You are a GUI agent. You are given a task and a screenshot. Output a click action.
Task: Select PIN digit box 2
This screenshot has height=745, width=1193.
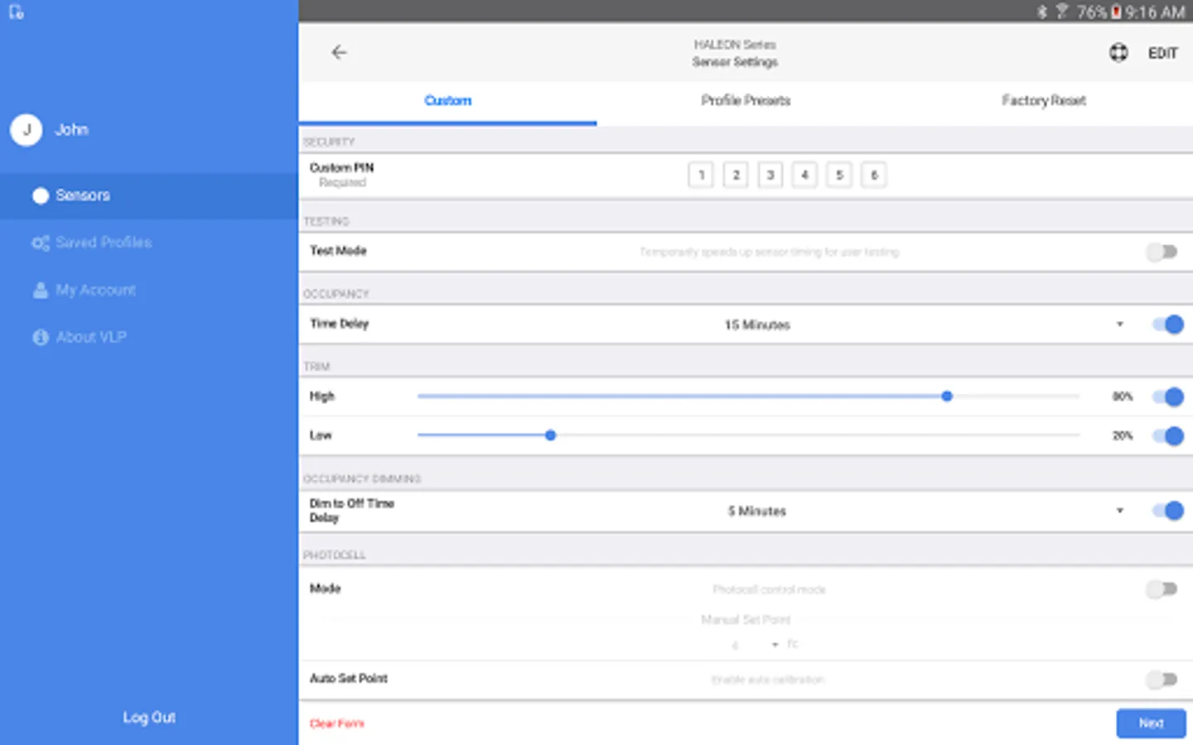click(736, 175)
